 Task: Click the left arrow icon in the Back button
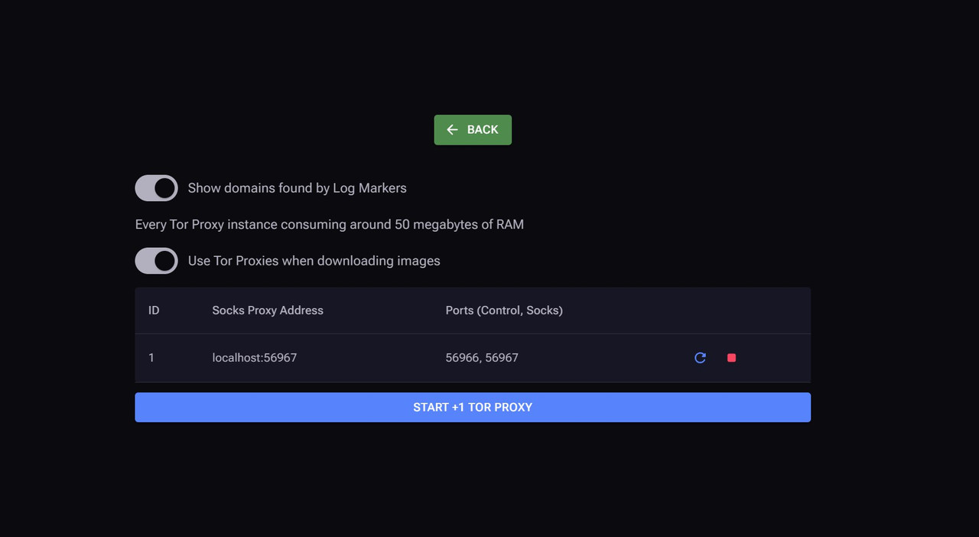pos(452,130)
